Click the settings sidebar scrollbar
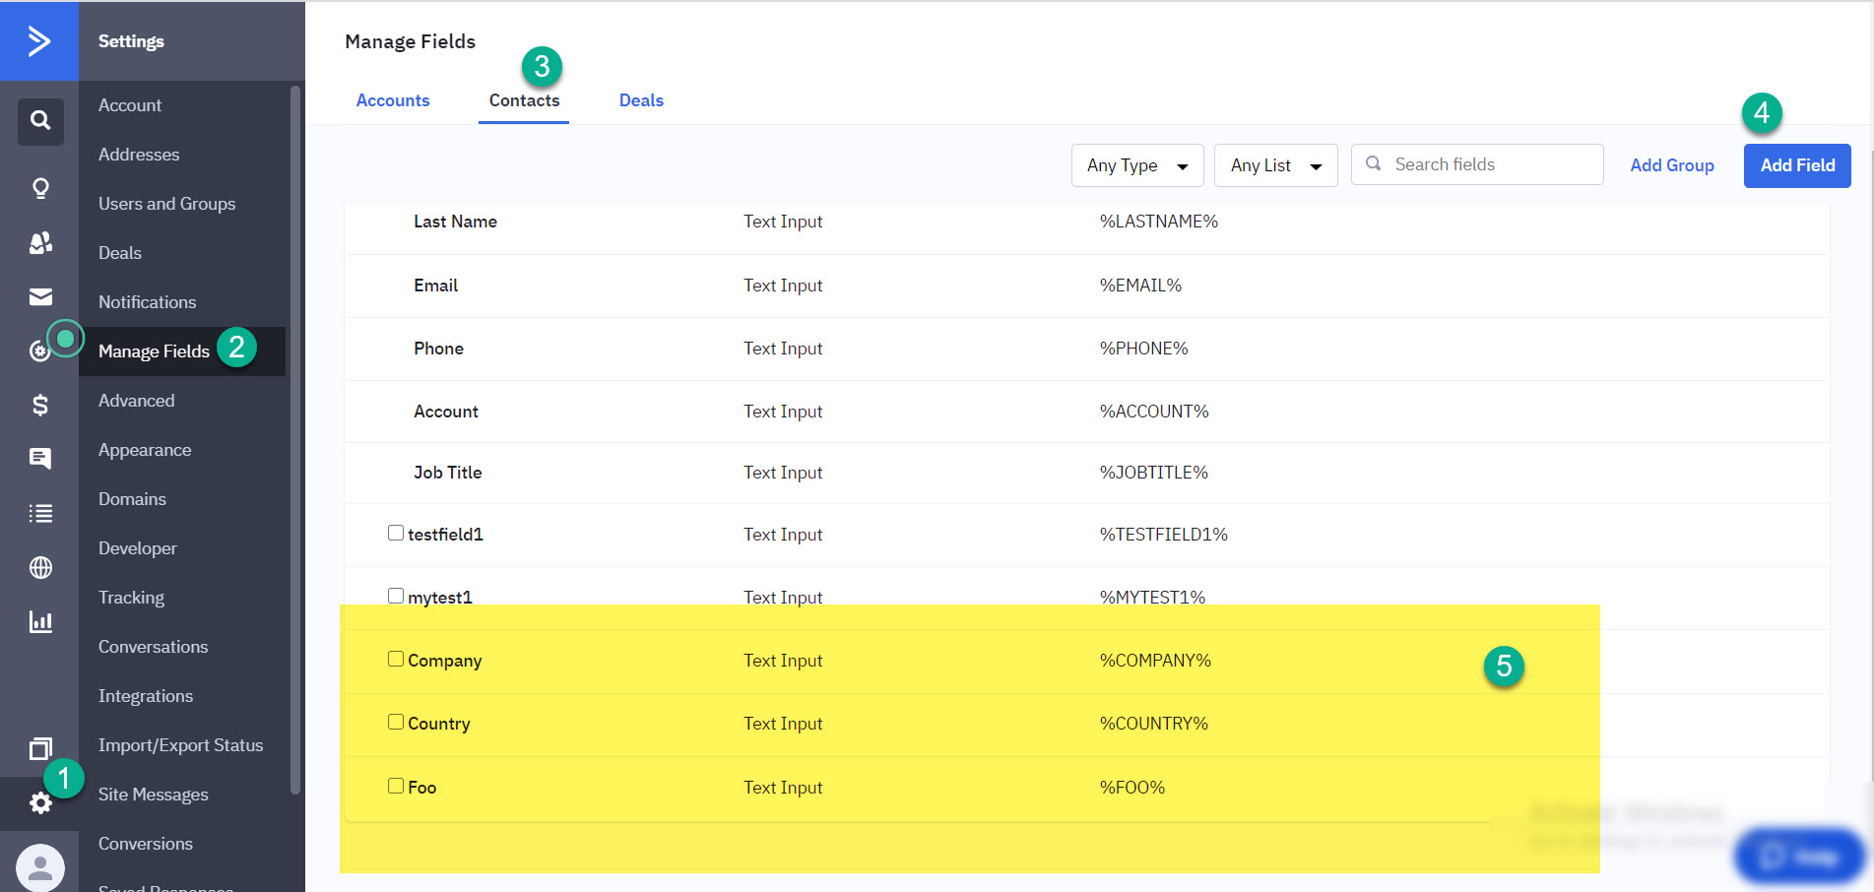This screenshot has width=1874, height=892. (x=295, y=439)
